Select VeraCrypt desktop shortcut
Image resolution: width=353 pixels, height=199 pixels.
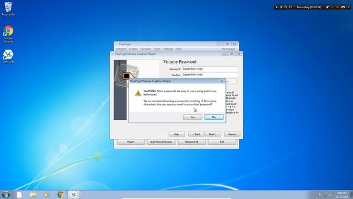point(8,56)
